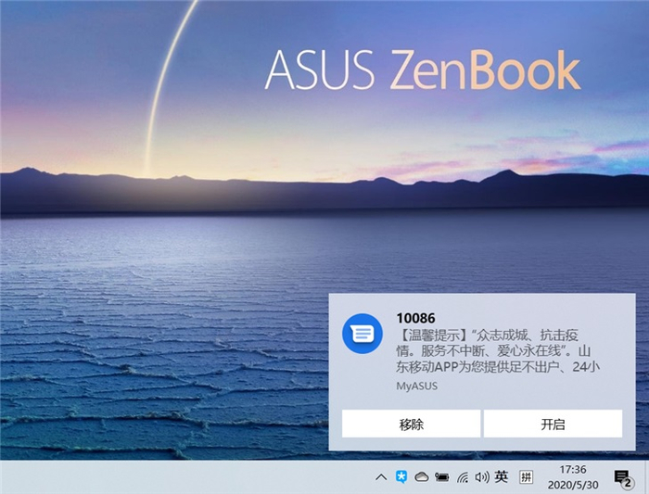649x494 pixels.
Task: Open the Wi-Fi network tray icon
Action: pyautogui.click(x=463, y=477)
